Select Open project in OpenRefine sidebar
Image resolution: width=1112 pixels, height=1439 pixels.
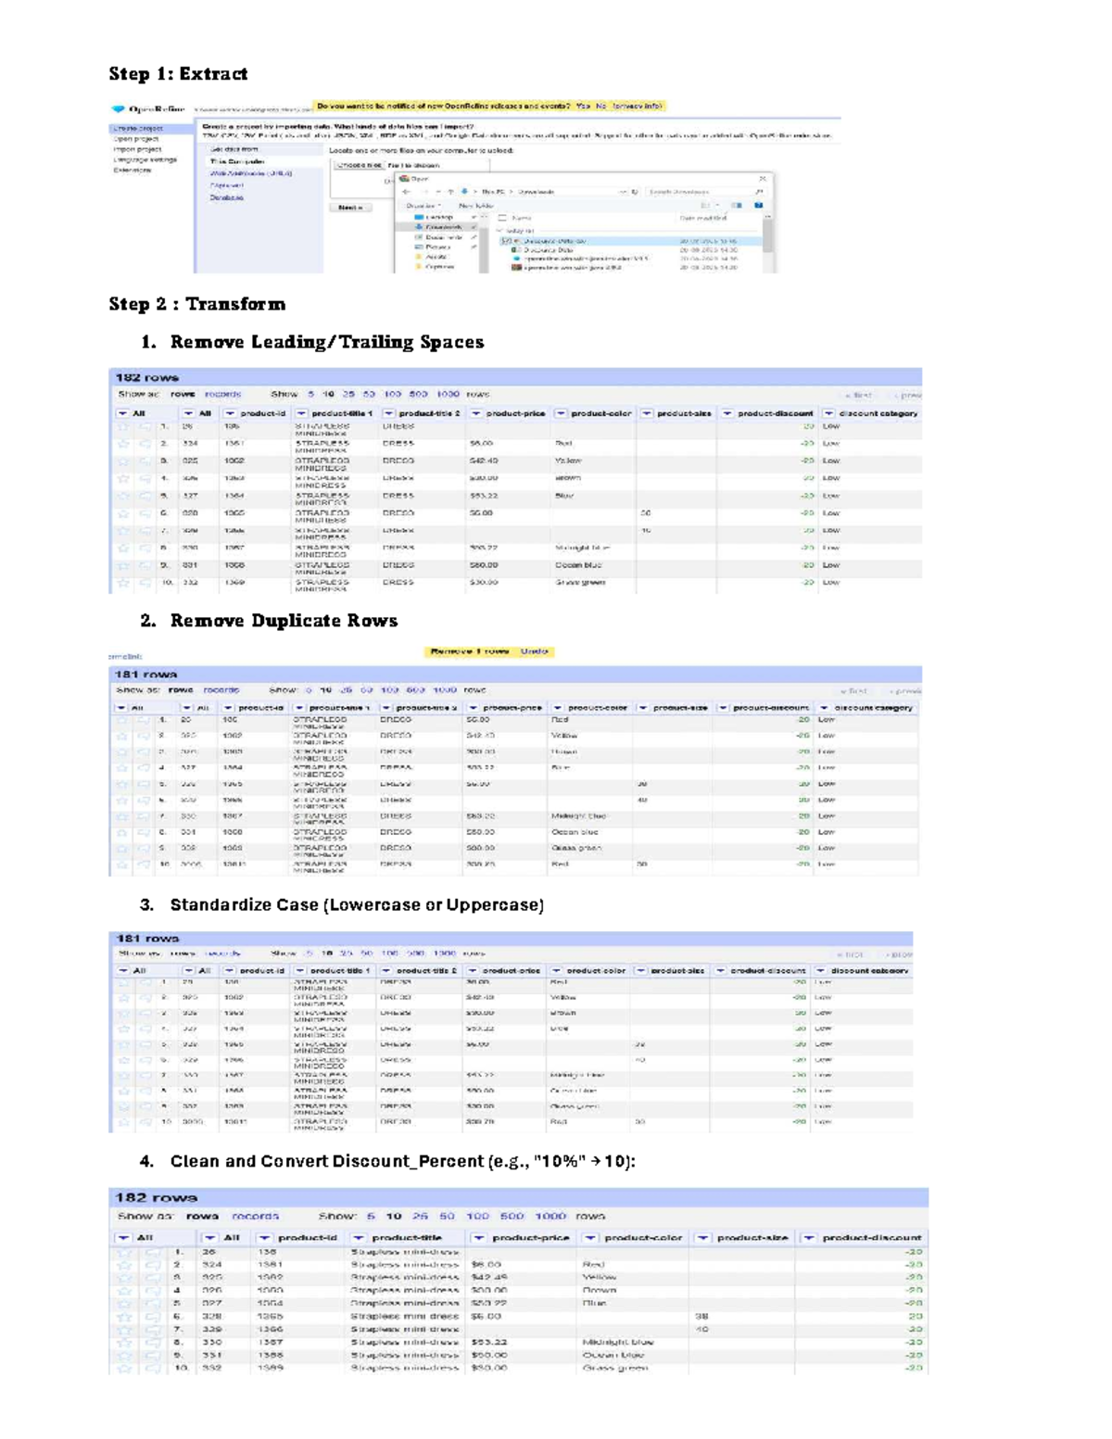point(136,139)
